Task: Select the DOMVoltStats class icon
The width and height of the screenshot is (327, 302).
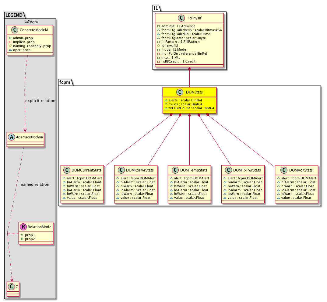Action: click(x=280, y=170)
